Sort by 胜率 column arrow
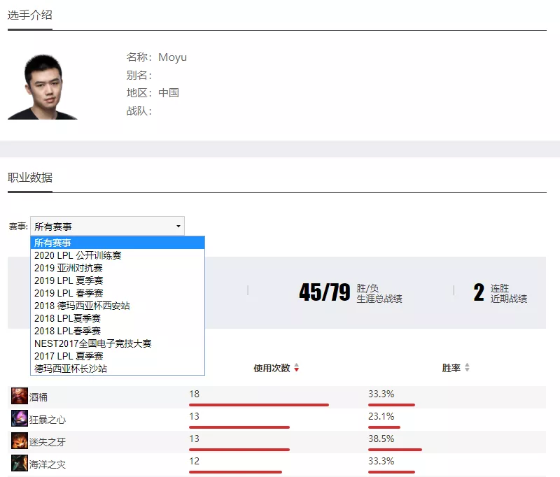The height and width of the screenshot is (477, 560). pyautogui.click(x=467, y=368)
